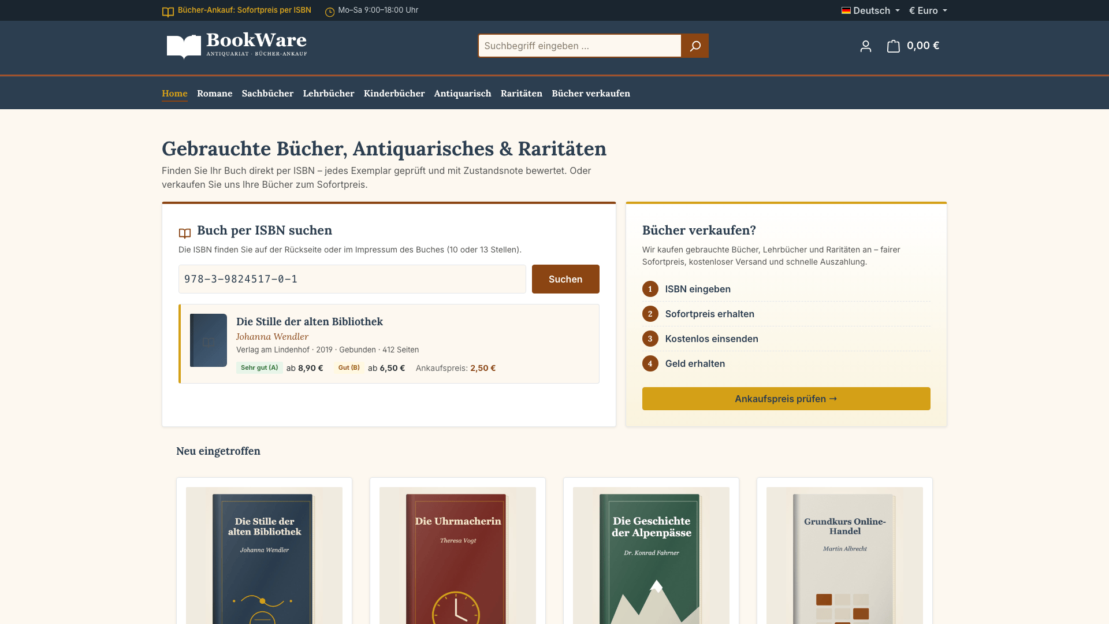Open the Deutsch language dropdown
This screenshot has width=1109, height=624.
pyautogui.click(x=870, y=10)
